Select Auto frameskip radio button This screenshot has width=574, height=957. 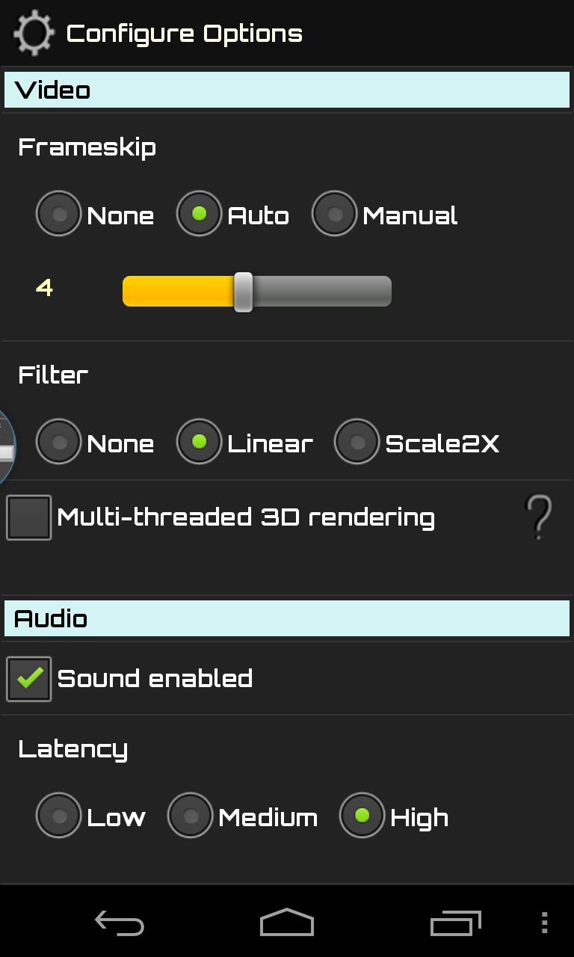pyautogui.click(x=199, y=215)
